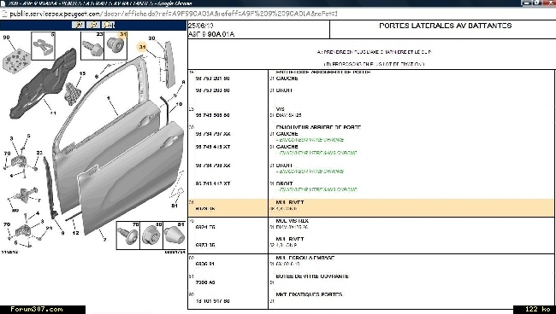Image resolution: width=556 pixels, height=314 pixels.
Task: Click the middle magnifier icon in diagram toolbar
Action: click(93, 25)
